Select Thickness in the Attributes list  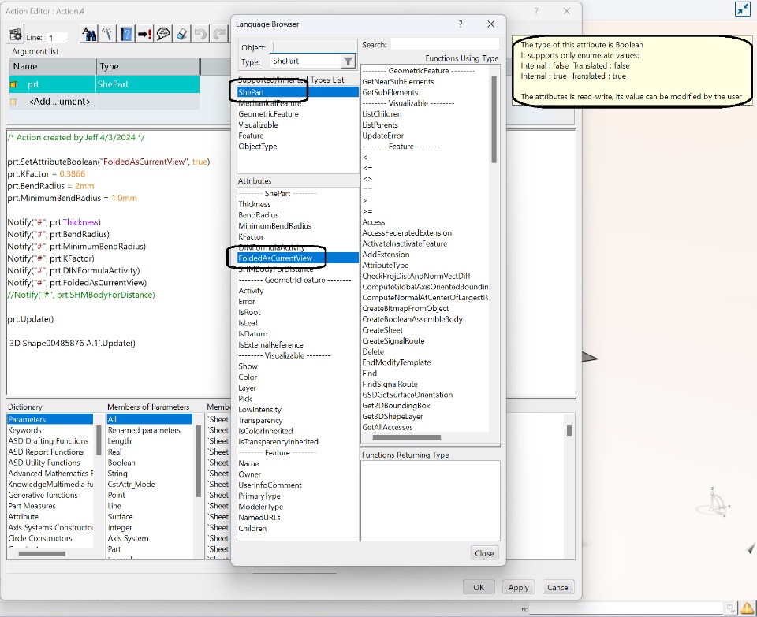tap(255, 204)
